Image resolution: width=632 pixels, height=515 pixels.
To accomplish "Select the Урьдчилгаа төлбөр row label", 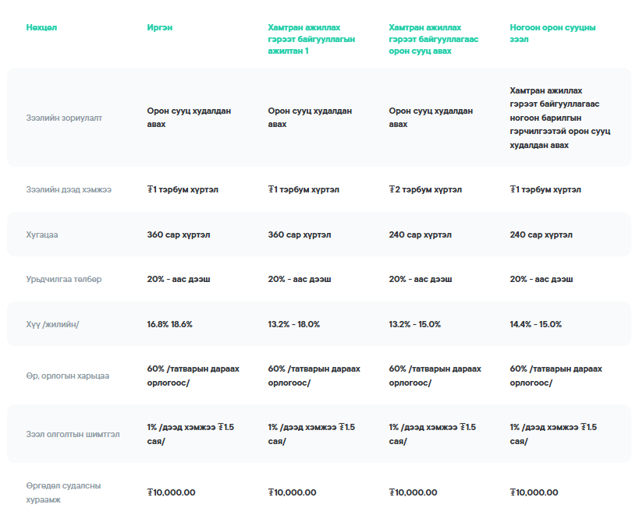I will point(63,279).
